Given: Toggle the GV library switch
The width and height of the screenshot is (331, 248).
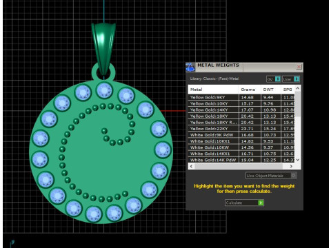Looking at the screenshot, I should point(274,79).
